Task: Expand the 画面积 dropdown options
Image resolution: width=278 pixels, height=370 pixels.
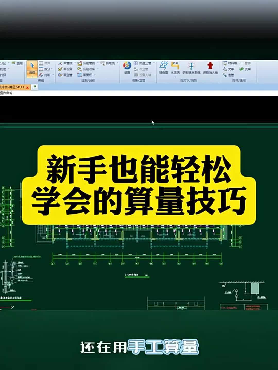Action: click(94, 75)
